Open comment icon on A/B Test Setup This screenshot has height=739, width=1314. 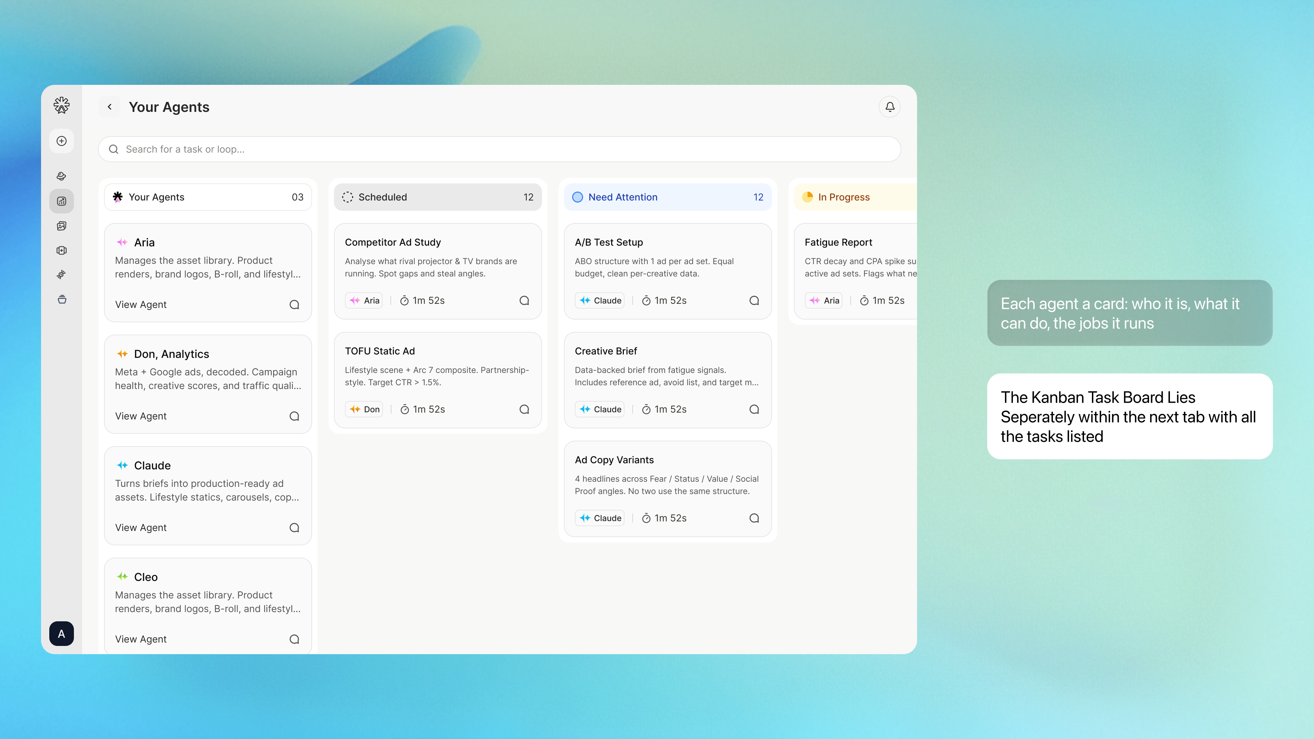[x=754, y=300]
